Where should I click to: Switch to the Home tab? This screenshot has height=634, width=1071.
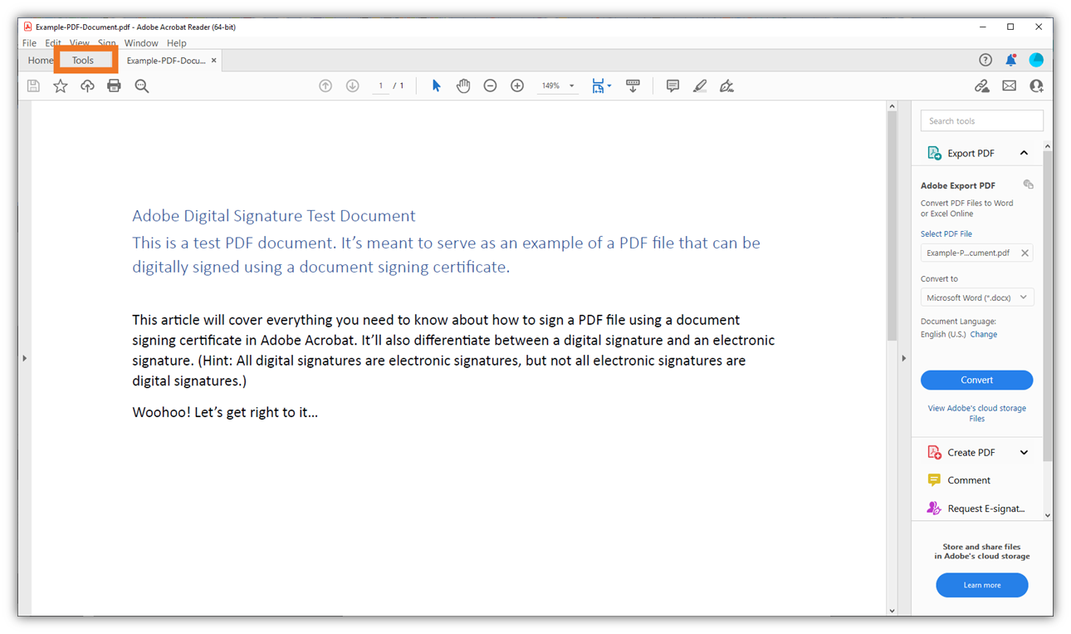click(x=39, y=60)
